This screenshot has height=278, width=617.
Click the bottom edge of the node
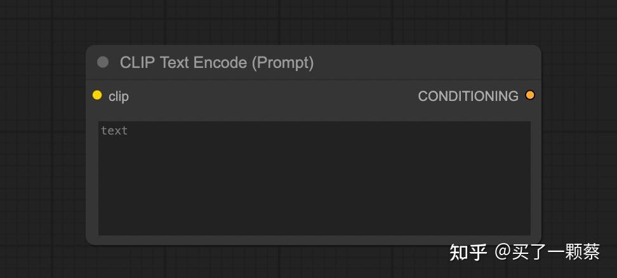(x=314, y=244)
